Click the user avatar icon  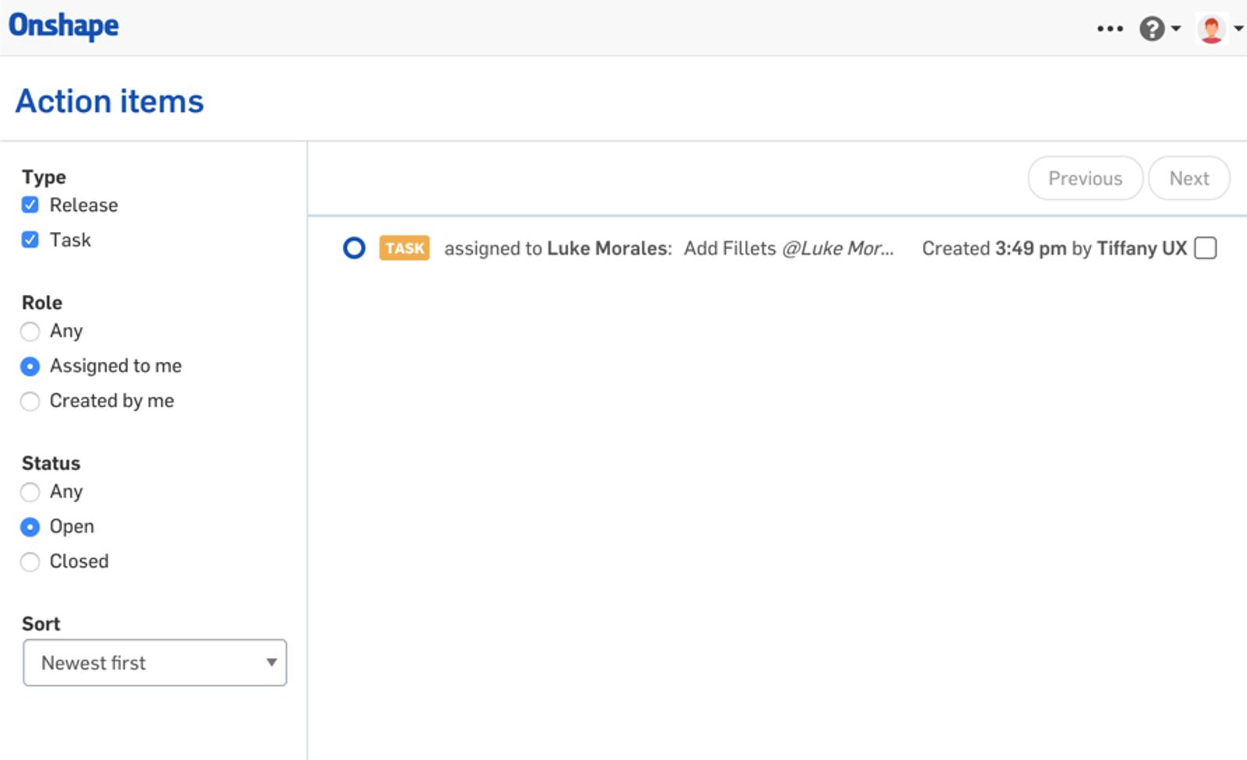[x=1211, y=30]
